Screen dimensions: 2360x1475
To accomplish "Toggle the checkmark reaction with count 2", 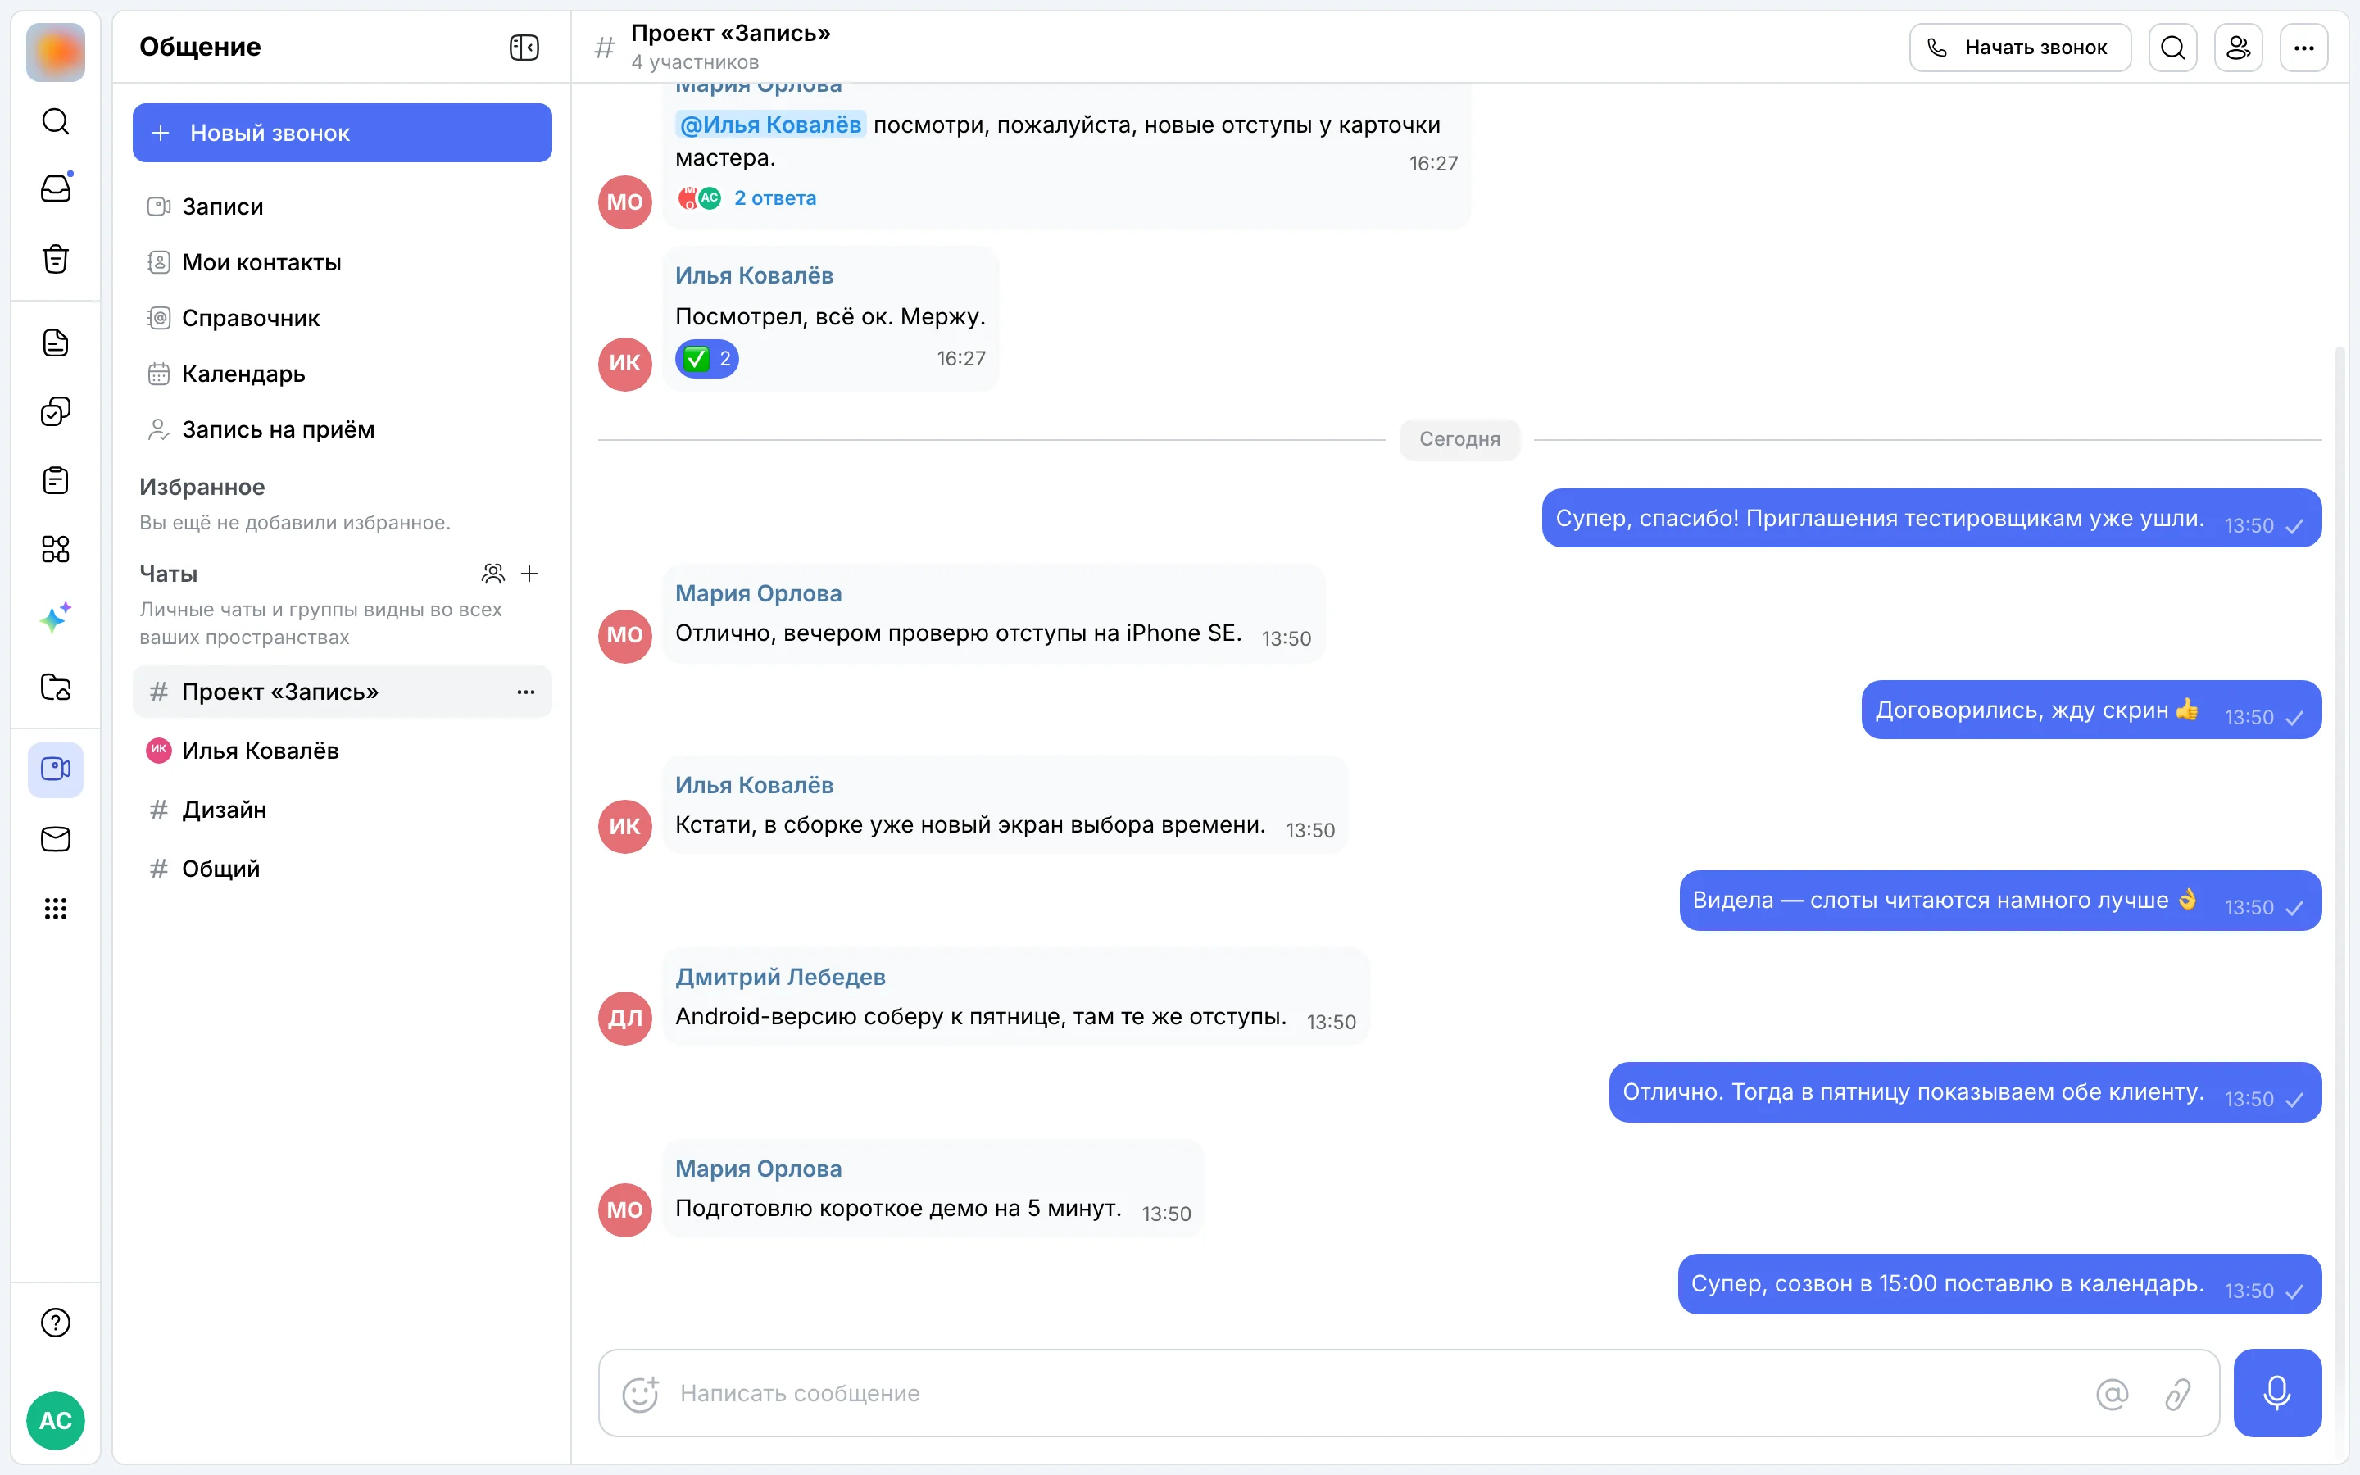I will (707, 359).
